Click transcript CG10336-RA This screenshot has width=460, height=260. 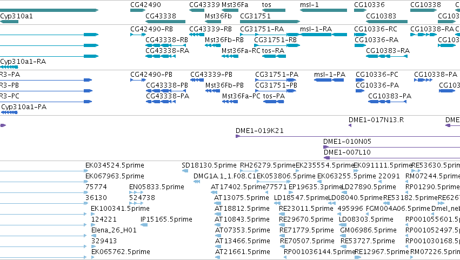377,40
